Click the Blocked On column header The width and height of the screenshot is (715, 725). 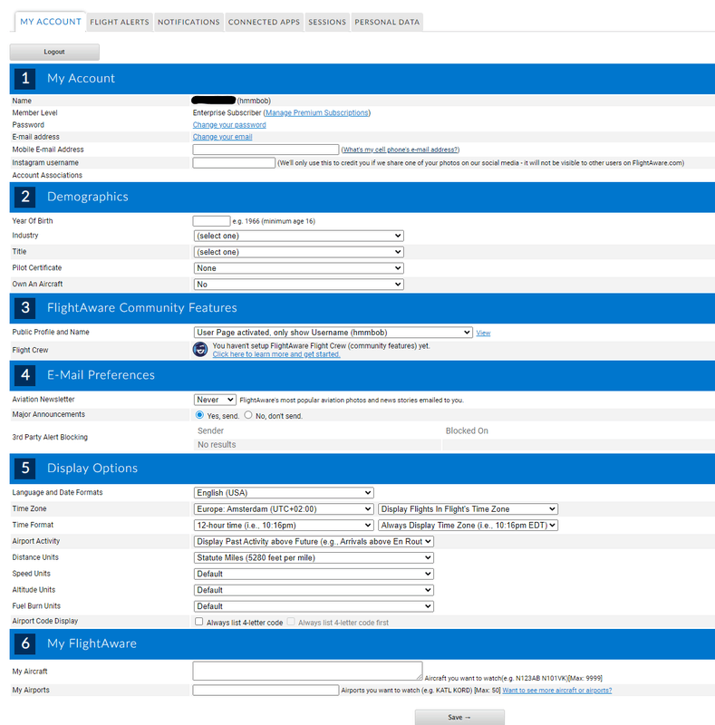[467, 431]
